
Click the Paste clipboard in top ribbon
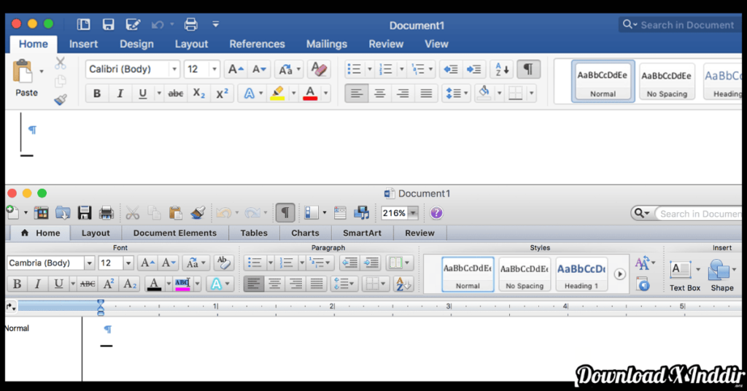[23, 72]
